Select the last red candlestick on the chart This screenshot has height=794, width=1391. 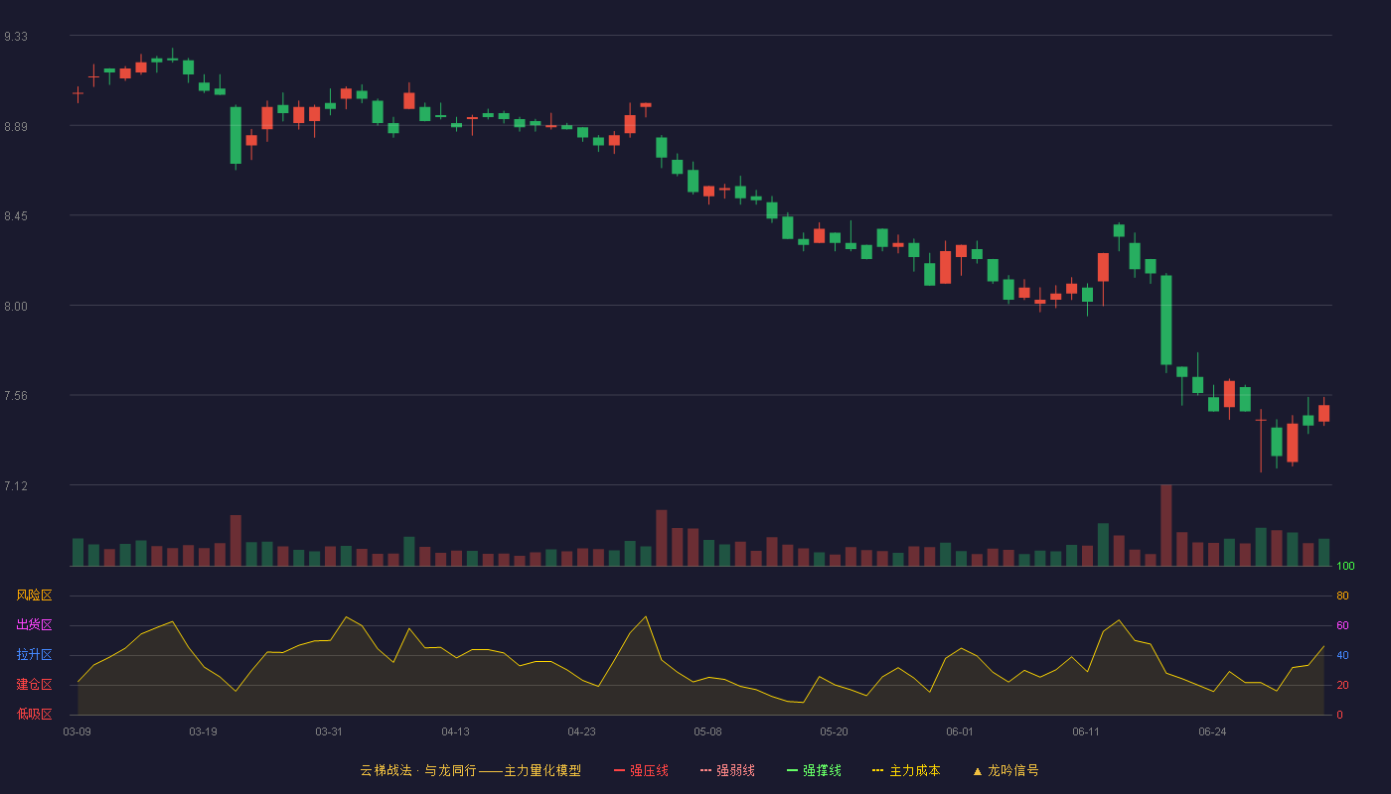coord(1324,414)
